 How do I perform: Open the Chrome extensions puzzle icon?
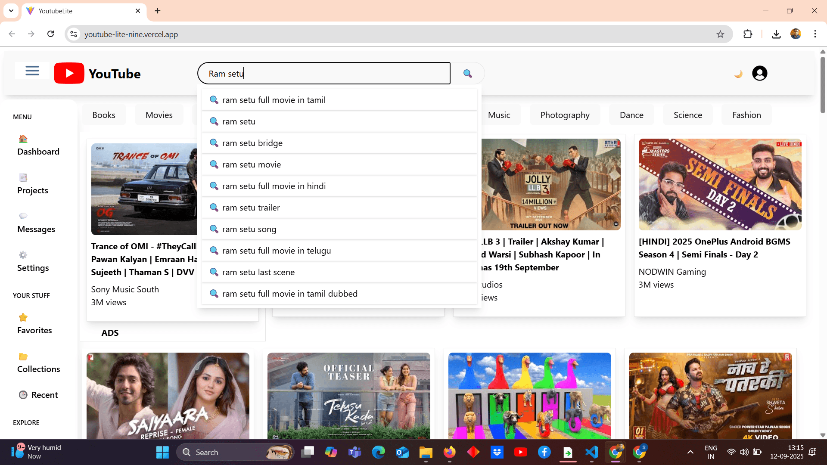(748, 34)
